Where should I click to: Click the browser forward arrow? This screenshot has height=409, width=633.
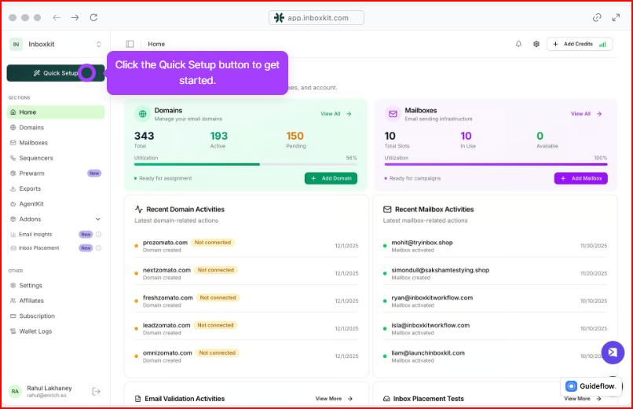click(75, 17)
